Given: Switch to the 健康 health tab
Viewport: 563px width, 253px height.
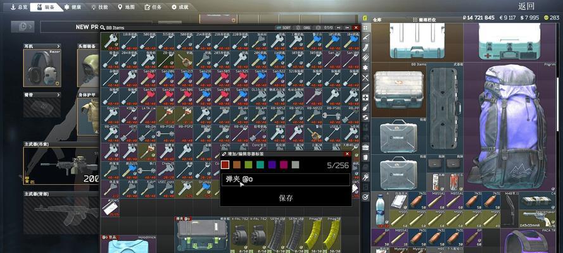Looking at the screenshot, I should (73, 7).
